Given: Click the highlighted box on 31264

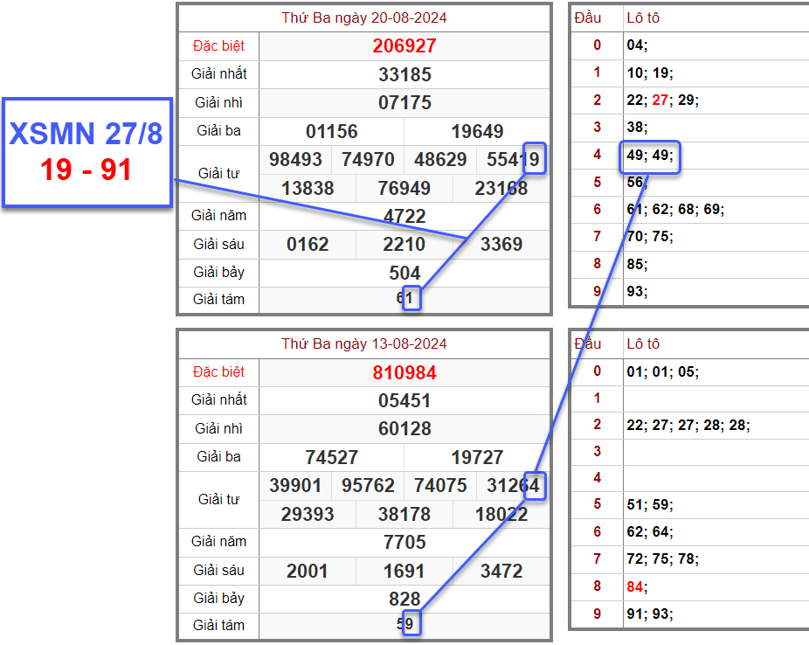Looking at the screenshot, I should point(535,485).
